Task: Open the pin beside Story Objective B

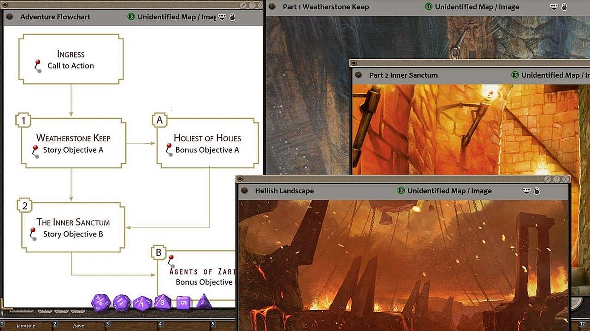Action: point(32,234)
